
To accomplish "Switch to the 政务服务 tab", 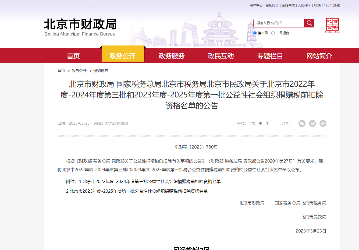I will pyautogui.click(x=171, y=56).
